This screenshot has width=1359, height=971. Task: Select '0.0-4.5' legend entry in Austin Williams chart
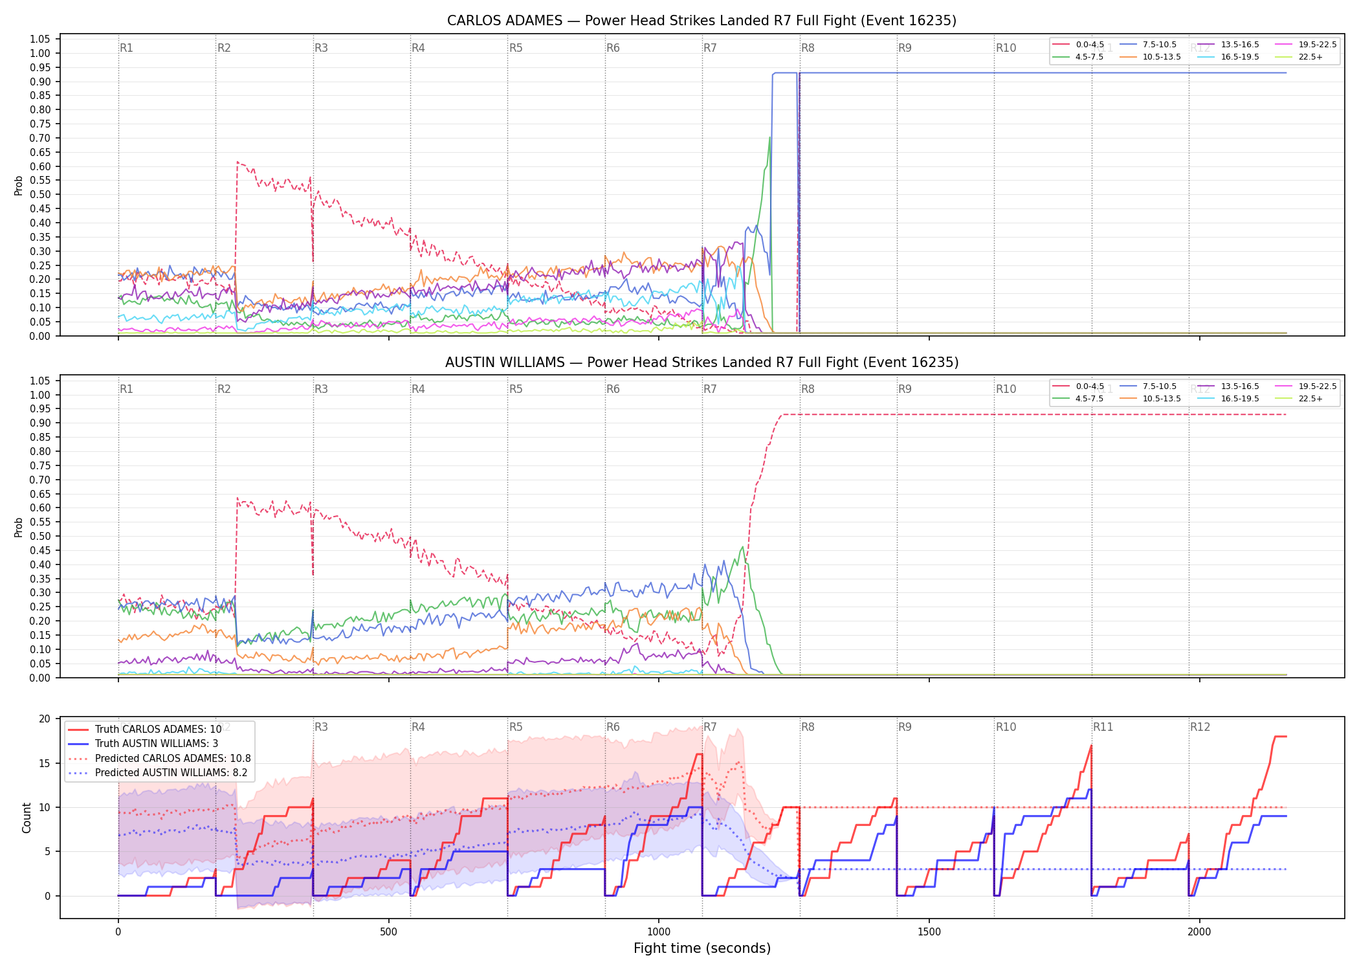coord(1079,386)
